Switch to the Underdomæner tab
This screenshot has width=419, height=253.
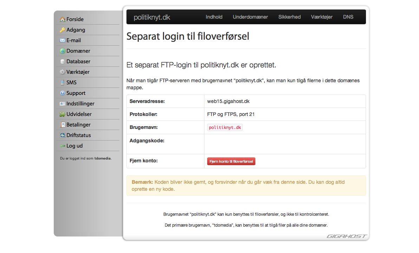pos(250,17)
